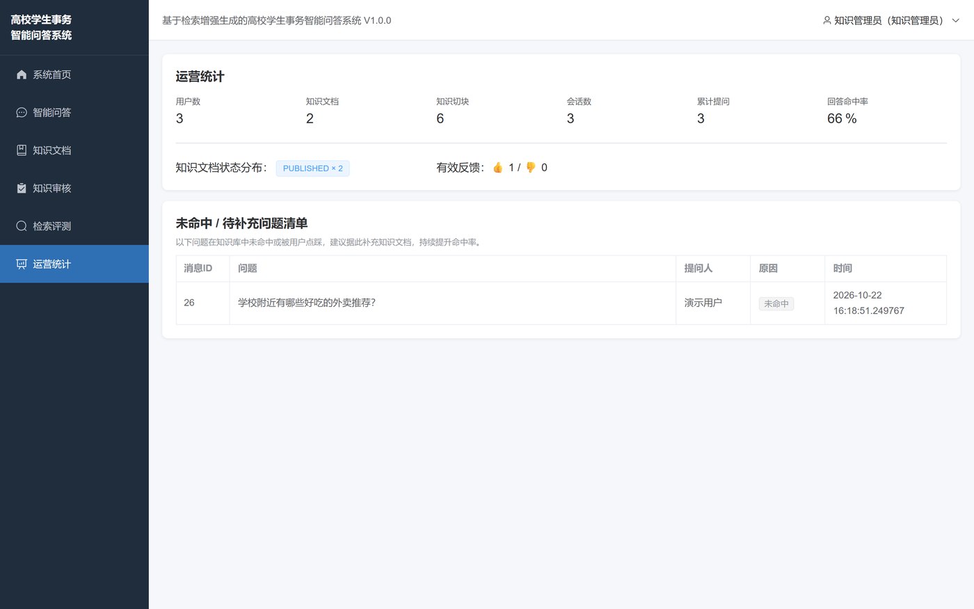The image size is (974, 609).
Task: Open the 知识文档 menu item
Action: (74, 150)
